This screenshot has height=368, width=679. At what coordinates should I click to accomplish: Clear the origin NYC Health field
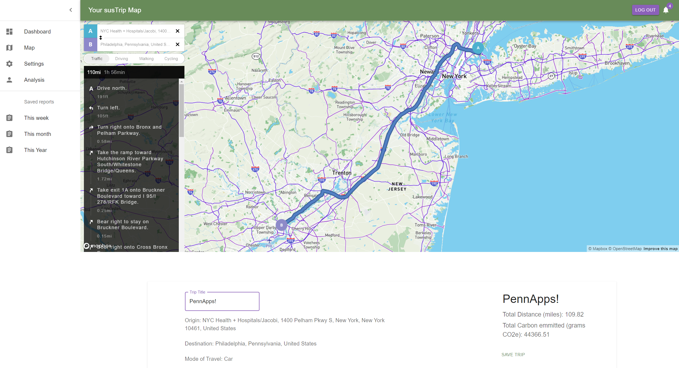(177, 31)
